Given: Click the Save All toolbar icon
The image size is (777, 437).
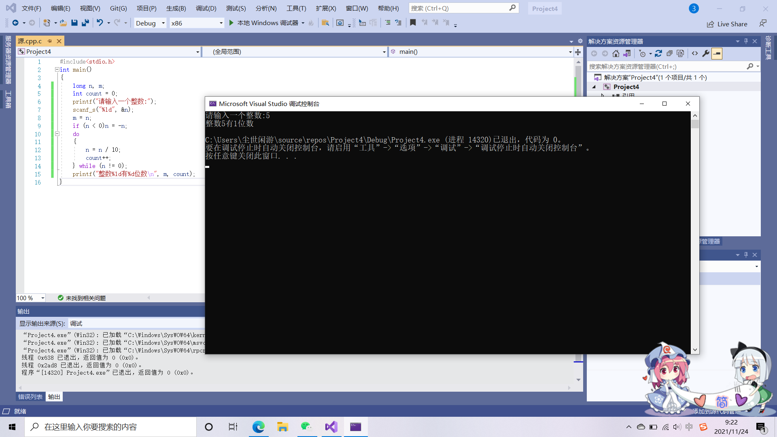Looking at the screenshot, I should click(x=85, y=23).
